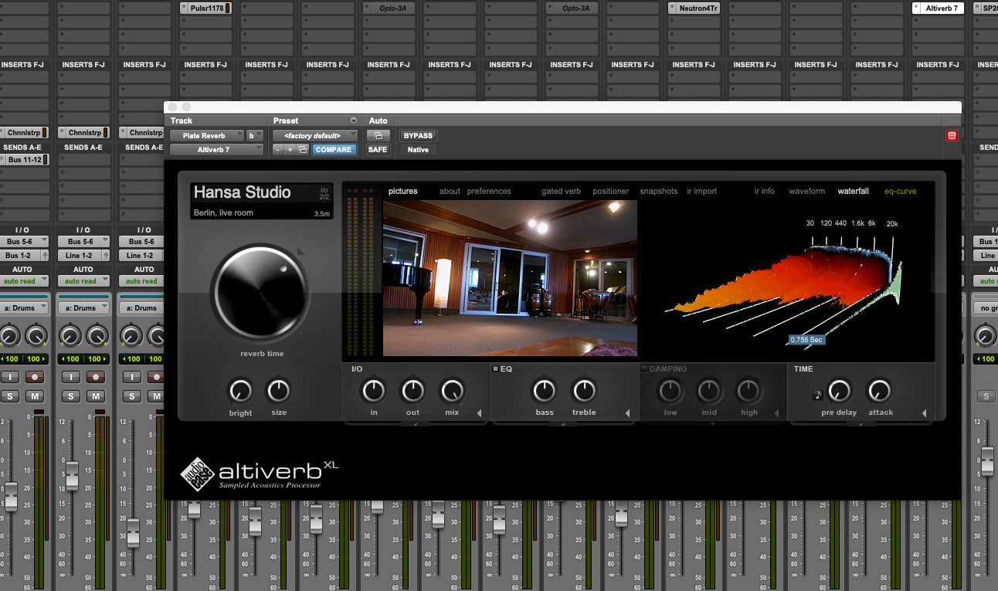Click the damping low knob
998x591 pixels.
[670, 391]
